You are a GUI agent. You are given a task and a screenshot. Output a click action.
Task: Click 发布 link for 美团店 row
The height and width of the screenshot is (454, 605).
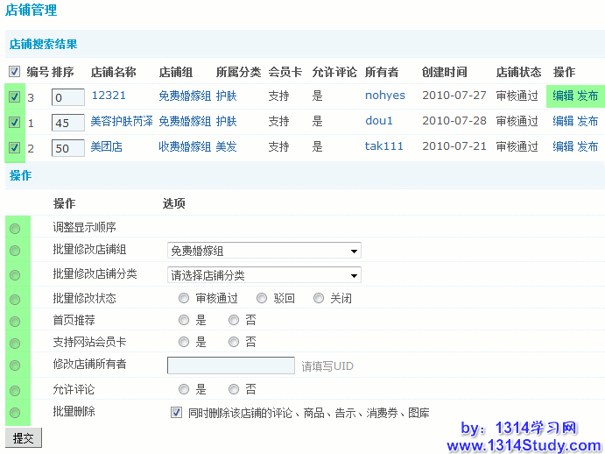(x=587, y=147)
